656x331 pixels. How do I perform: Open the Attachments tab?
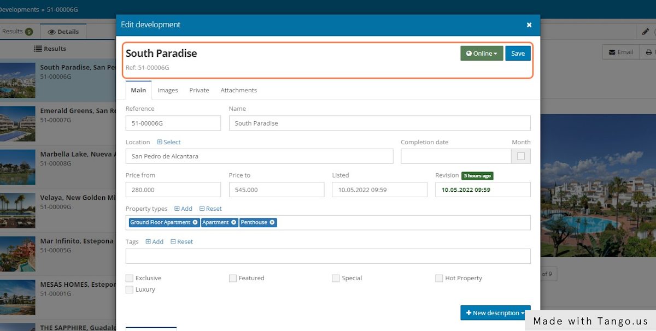click(238, 90)
